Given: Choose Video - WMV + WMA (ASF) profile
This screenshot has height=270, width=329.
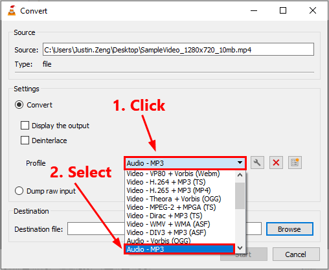Looking at the screenshot, I should (180, 224).
